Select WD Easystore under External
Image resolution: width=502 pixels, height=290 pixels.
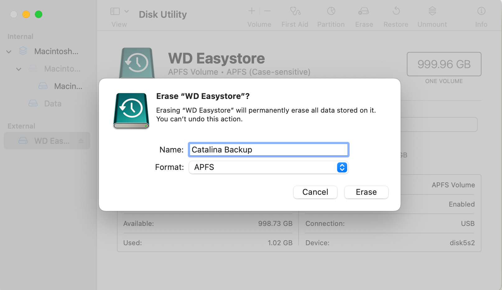52,141
